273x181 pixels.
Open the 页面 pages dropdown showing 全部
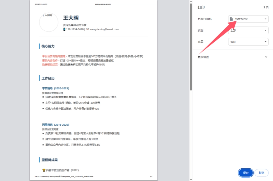click(x=248, y=30)
